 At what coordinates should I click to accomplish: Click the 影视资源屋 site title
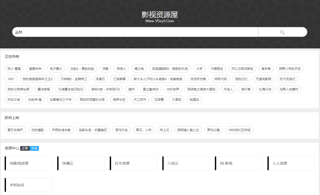(x=160, y=15)
